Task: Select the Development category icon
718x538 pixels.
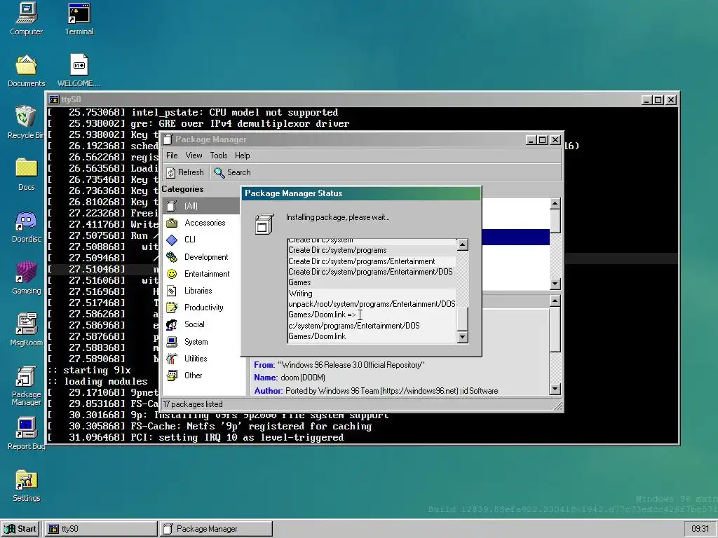Action: pos(172,256)
